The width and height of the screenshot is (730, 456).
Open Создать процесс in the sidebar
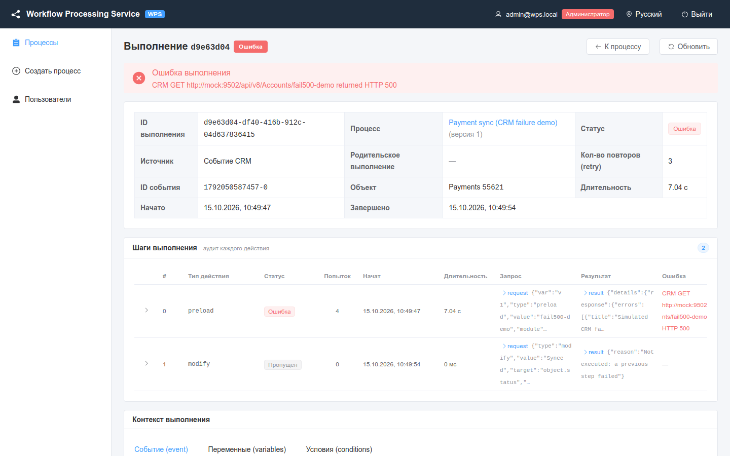pyautogui.click(x=56, y=71)
